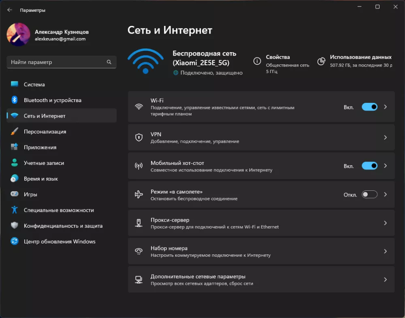The image size is (405, 318).
Task: Click the Properties info icon
Action: [x=257, y=61]
